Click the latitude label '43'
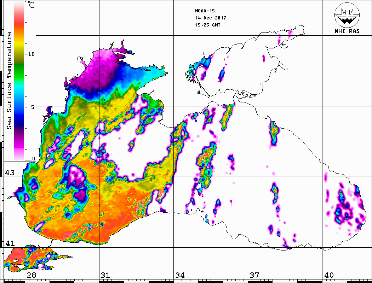372x283 pixels. [x=10, y=173]
